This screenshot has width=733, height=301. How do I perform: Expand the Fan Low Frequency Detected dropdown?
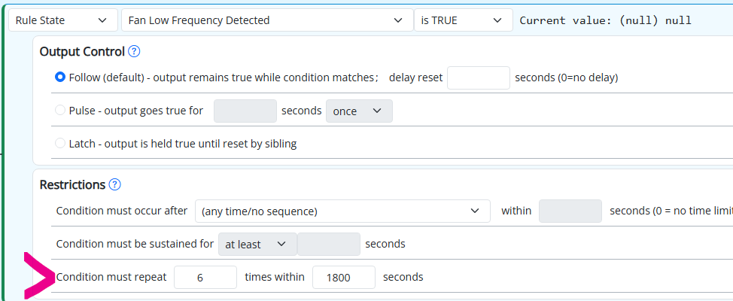(266, 20)
